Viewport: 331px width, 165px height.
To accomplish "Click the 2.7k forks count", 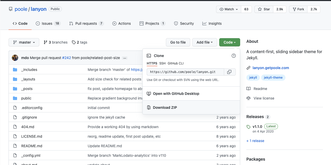I will point(314,9).
